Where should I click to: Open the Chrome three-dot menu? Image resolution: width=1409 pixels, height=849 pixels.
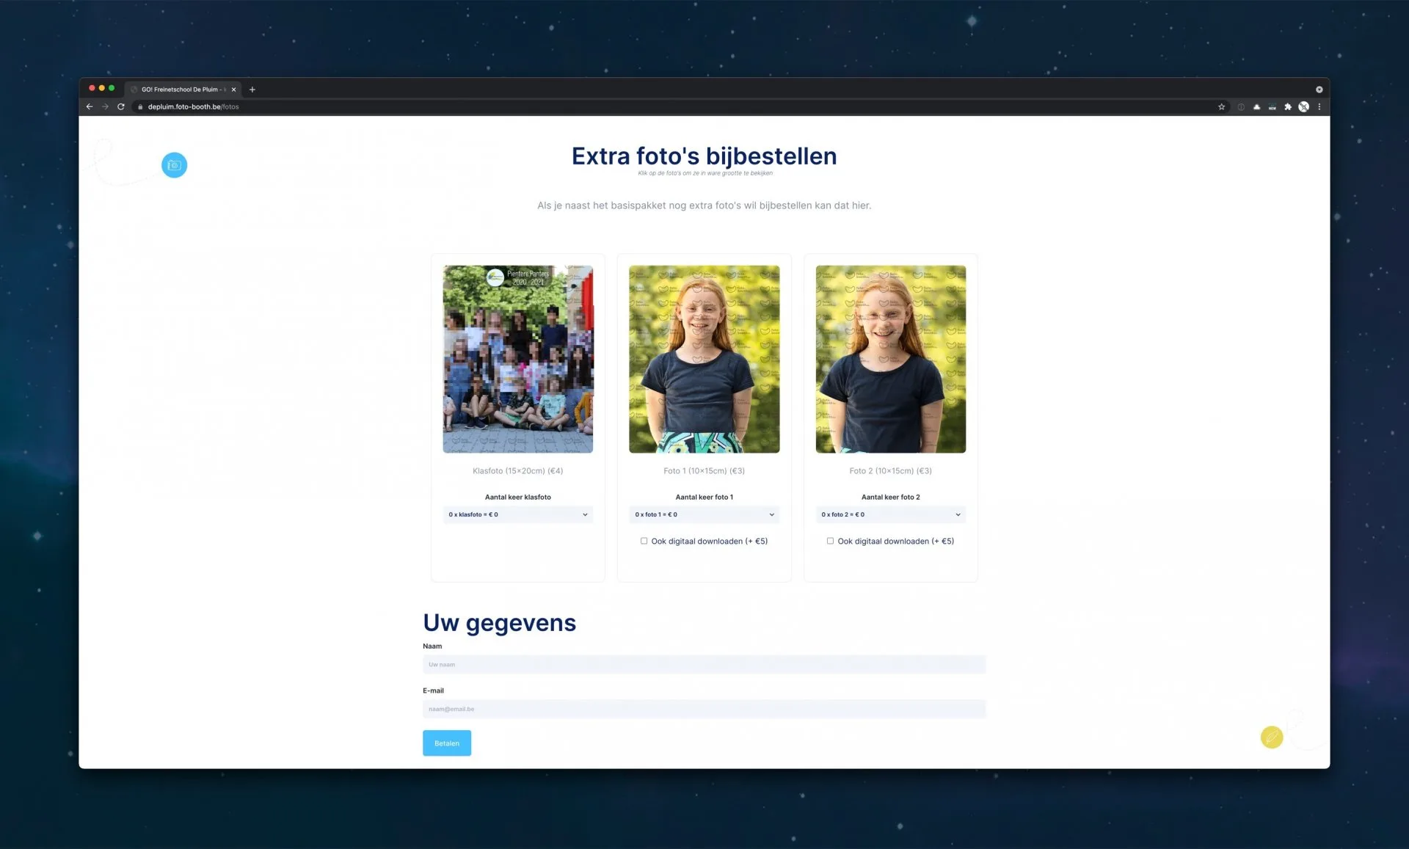(1319, 107)
